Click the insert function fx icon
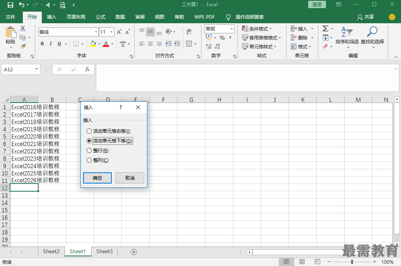This screenshot has height=266, width=401. (x=87, y=69)
